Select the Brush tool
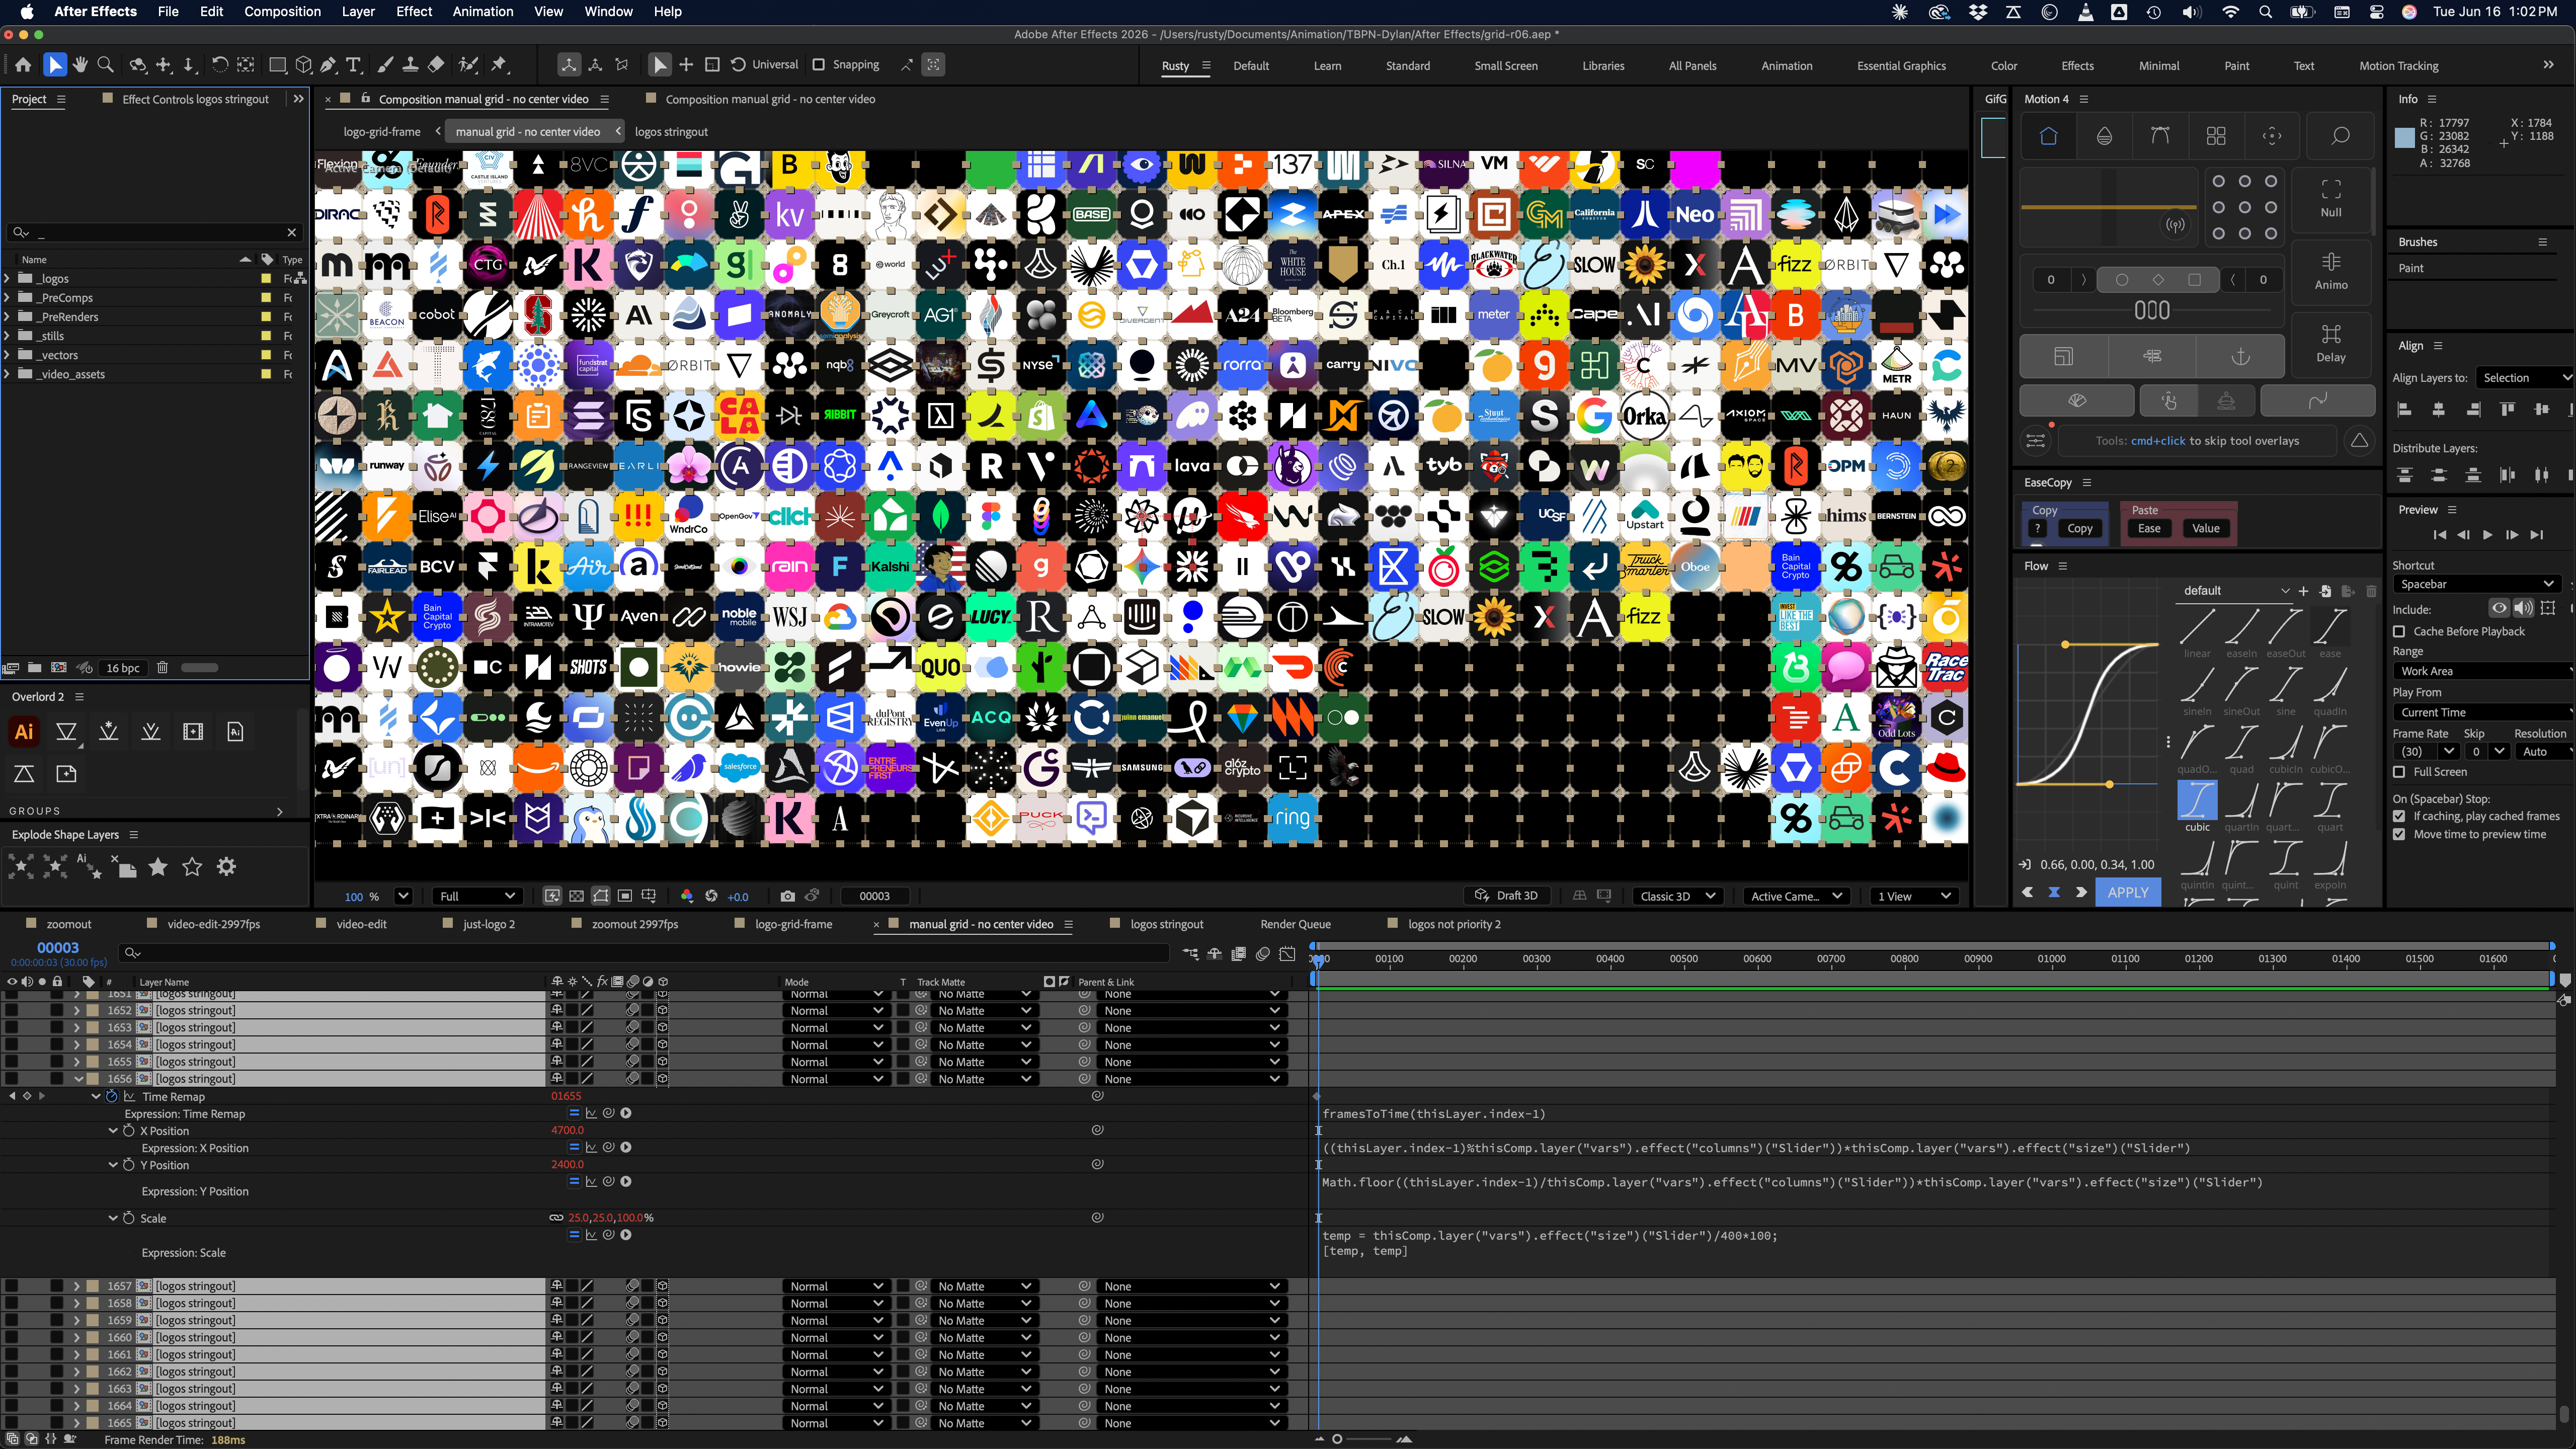Image resolution: width=2576 pixels, height=1449 pixels. point(385,65)
